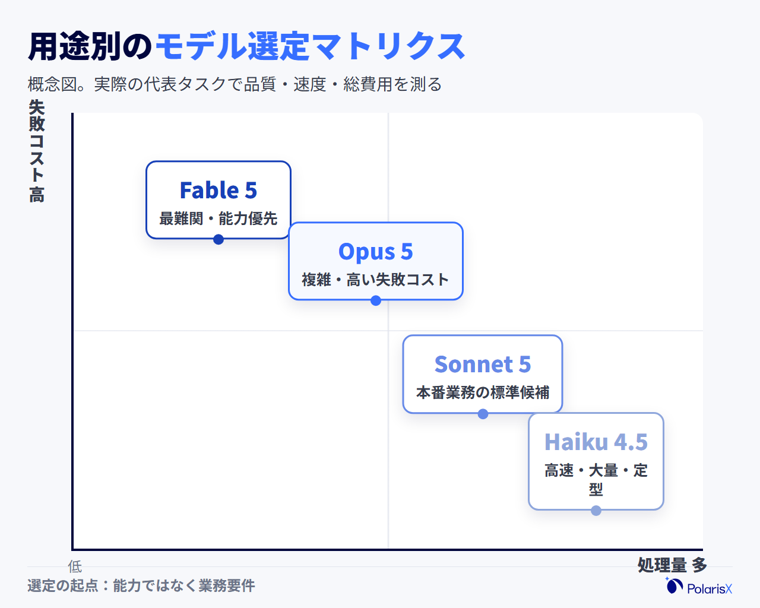The height and width of the screenshot is (608, 760).
Task: Click the subtitle starting with 概念図
Action: 235,84
